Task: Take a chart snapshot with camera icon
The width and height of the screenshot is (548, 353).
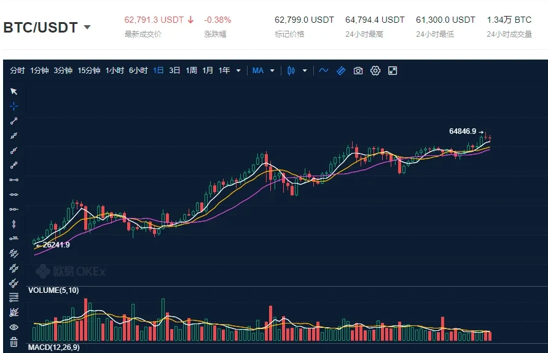Action: point(358,71)
